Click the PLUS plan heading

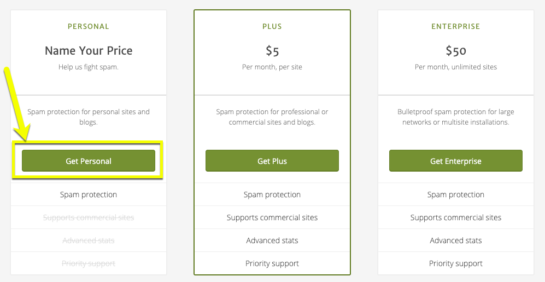[x=272, y=26]
